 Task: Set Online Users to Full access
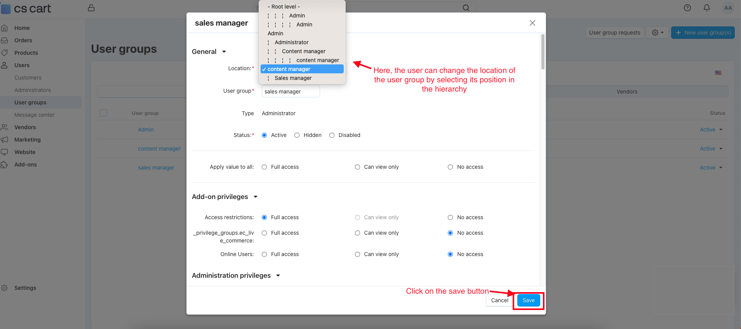(264, 254)
